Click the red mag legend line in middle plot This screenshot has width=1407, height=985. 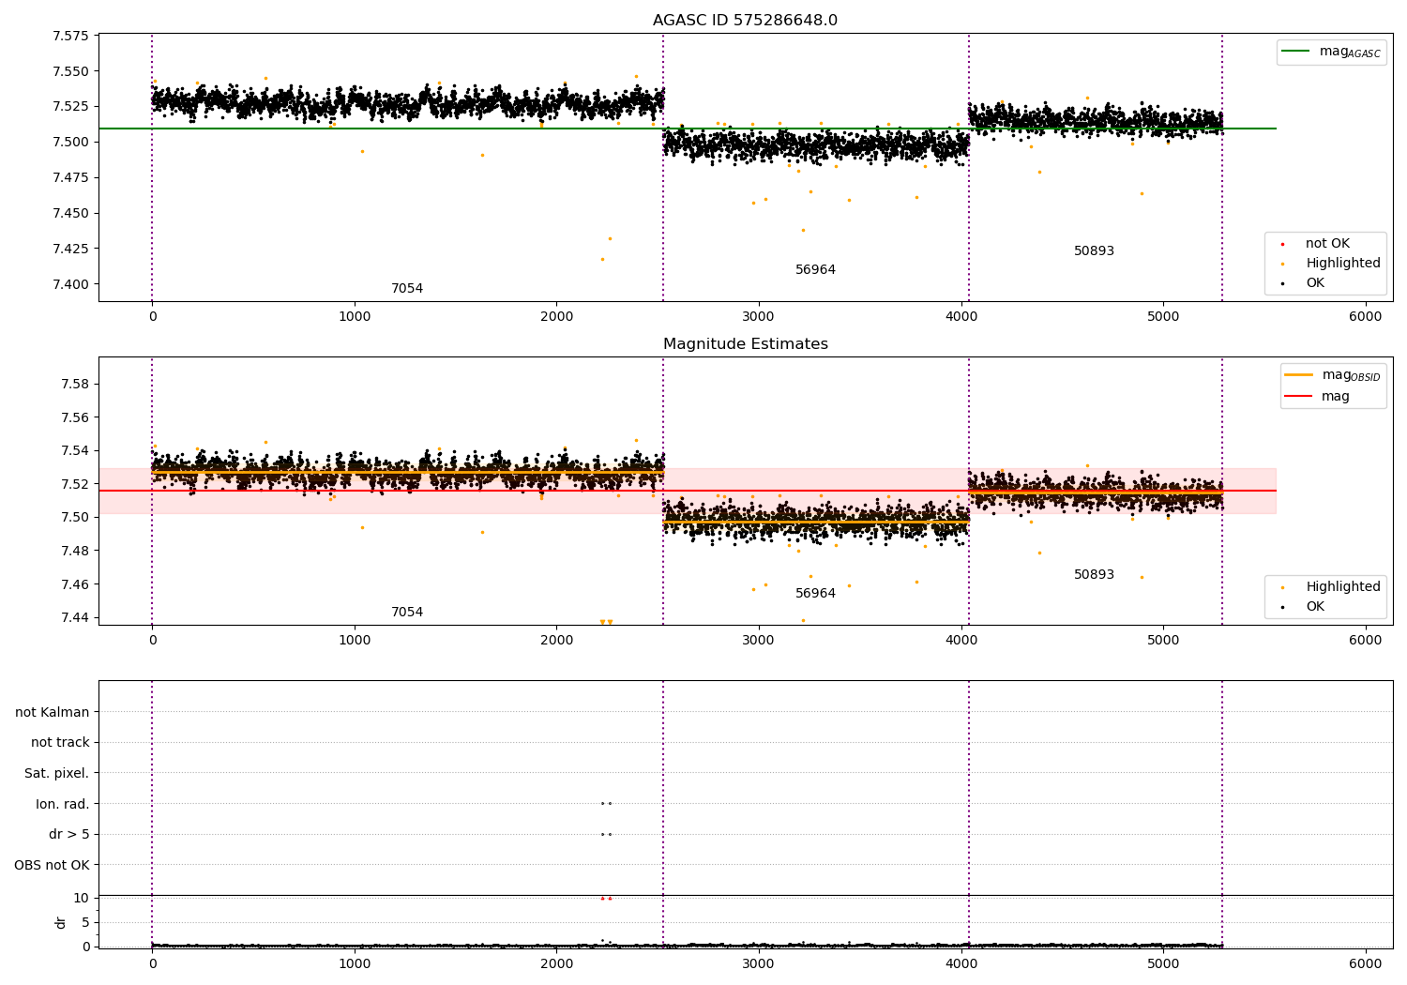[x=1299, y=396]
